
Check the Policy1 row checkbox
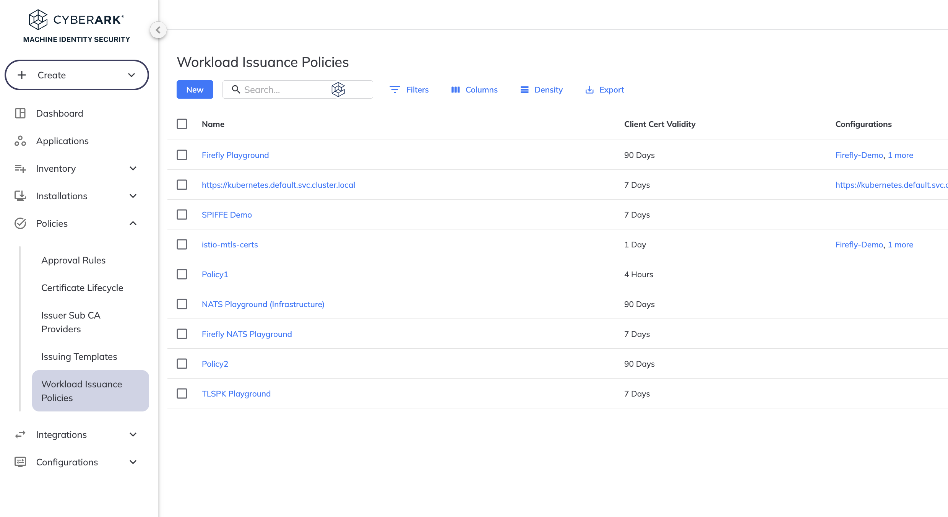click(x=182, y=274)
